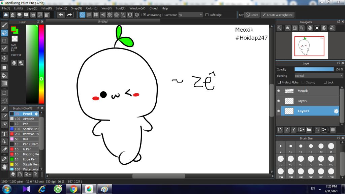Viewport: 345px width, 194px height.
Task: Open Internet Explorer from taskbar
Action: (42, 189)
